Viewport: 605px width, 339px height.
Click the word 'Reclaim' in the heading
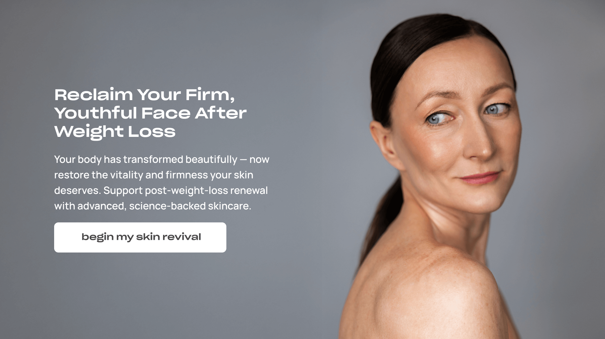(94, 94)
